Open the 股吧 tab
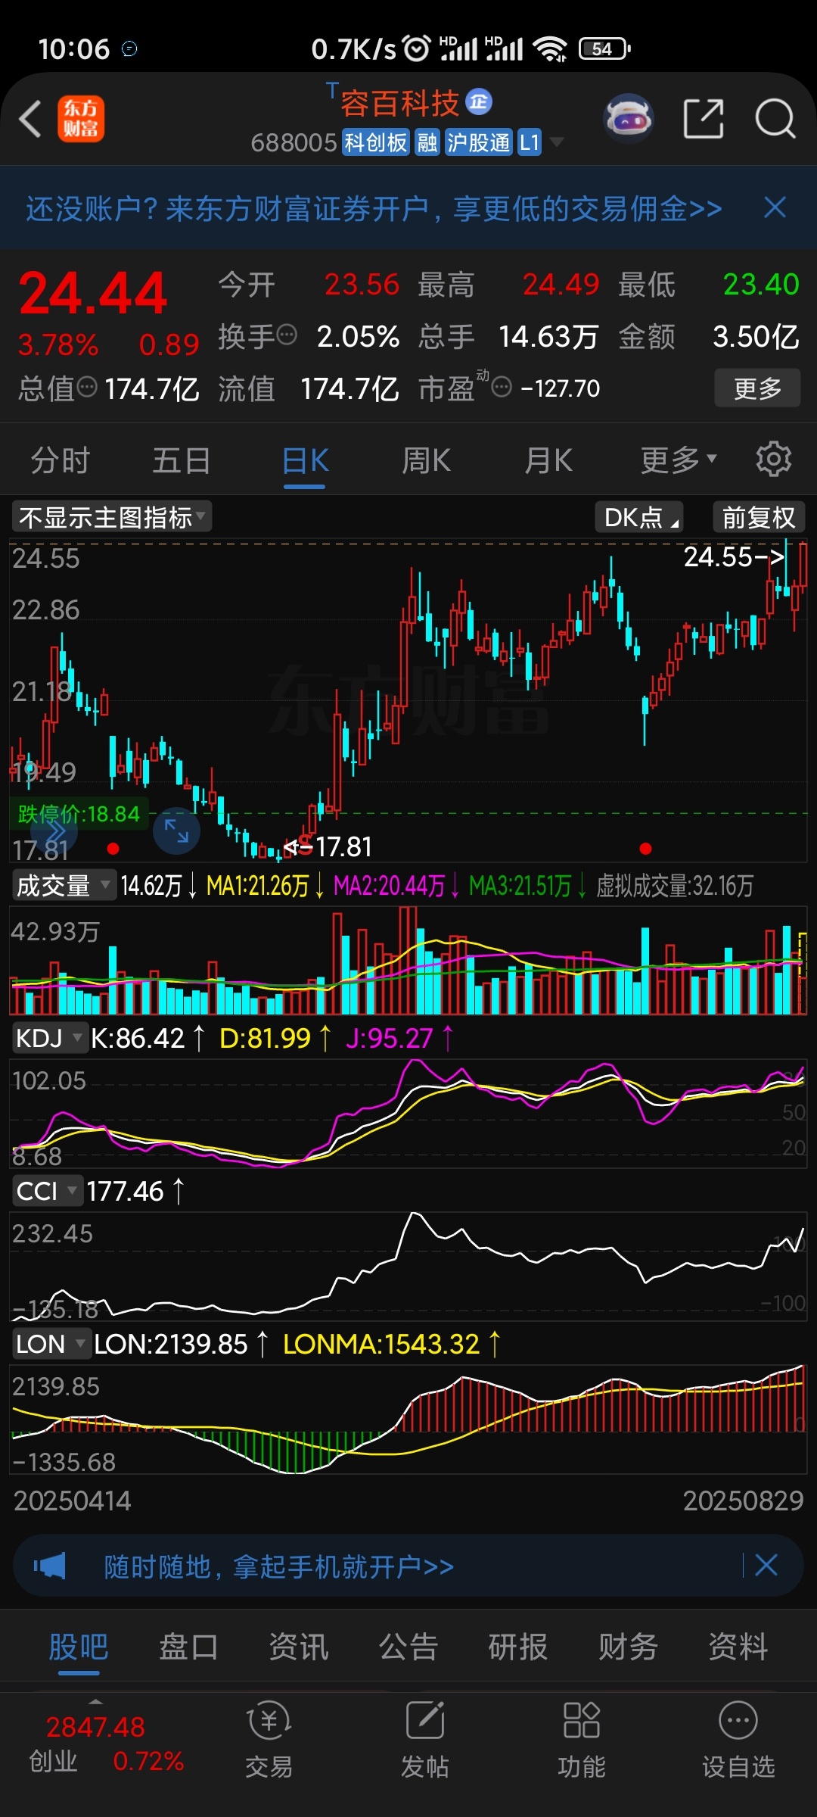817x1817 pixels. pos(79,1647)
